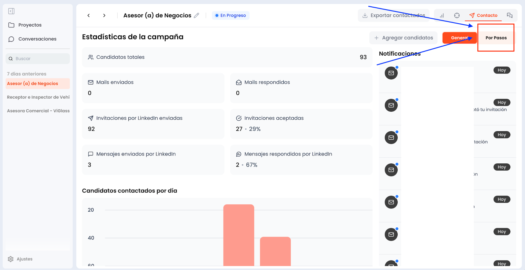Select the General view toggle
This screenshot has height=270, width=525.
click(x=459, y=38)
